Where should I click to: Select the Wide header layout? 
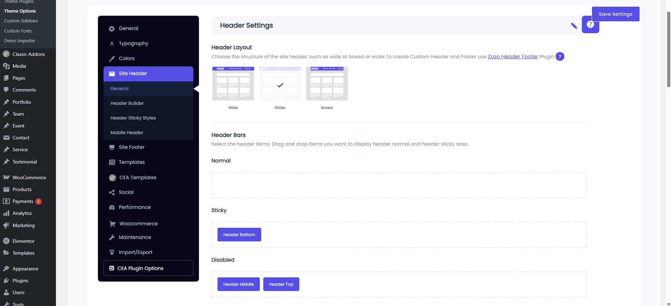point(233,84)
